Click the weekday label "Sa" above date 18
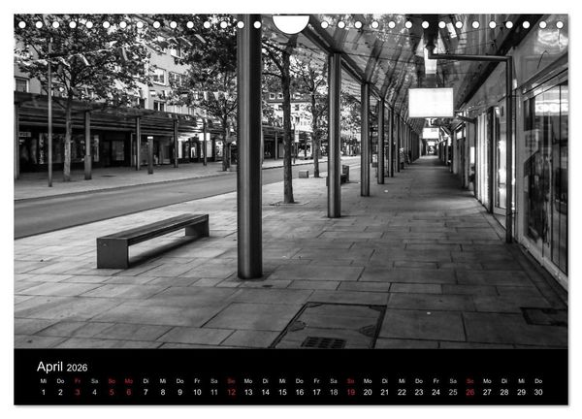 pyautogui.click(x=334, y=381)
